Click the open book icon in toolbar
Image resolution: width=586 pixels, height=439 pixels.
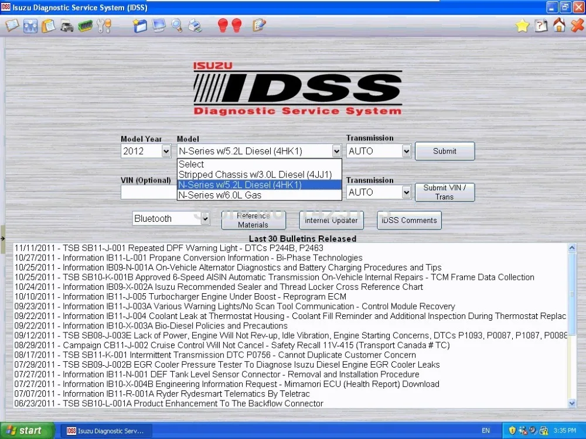click(12, 25)
